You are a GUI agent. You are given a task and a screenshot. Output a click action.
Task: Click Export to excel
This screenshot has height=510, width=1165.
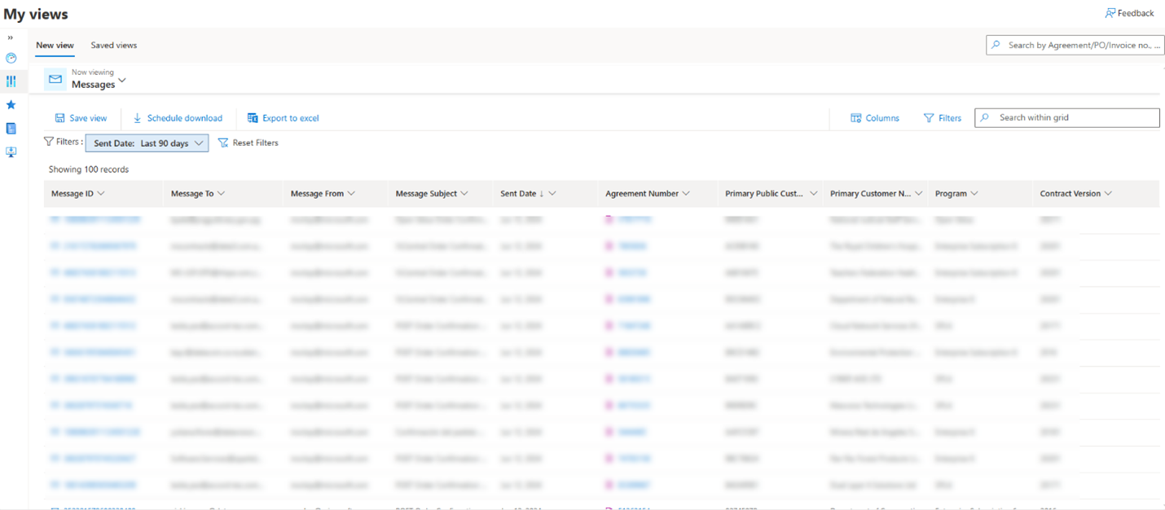pyautogui.click(x=283, y=118)
